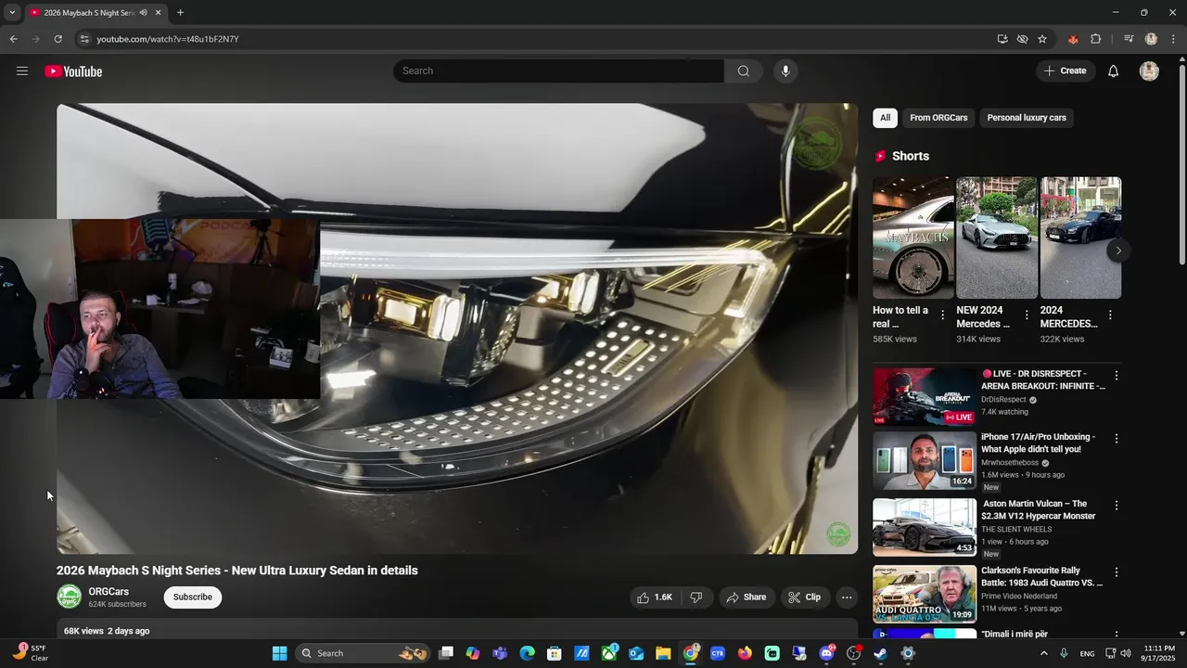
Task: Open the NEW 2024 Mercedes short
Action: [x=997, y=238]
